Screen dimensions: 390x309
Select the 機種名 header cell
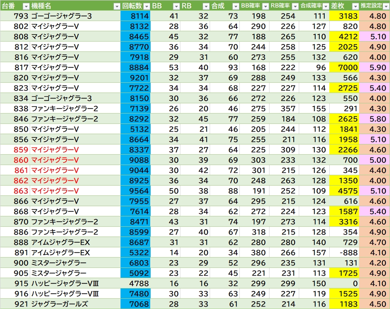[75, 6]
